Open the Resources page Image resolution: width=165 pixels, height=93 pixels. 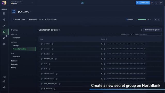point(16,57)
